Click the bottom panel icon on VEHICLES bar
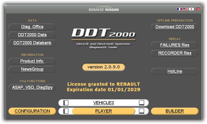 tap(142, 103)
